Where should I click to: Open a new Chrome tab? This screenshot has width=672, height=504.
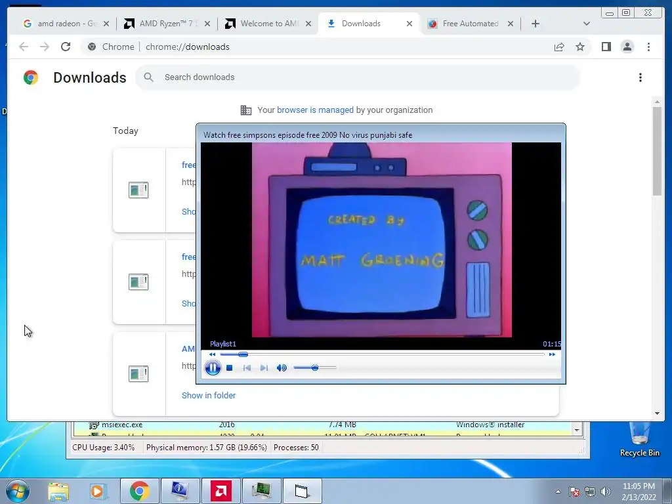tap(535, 24)
